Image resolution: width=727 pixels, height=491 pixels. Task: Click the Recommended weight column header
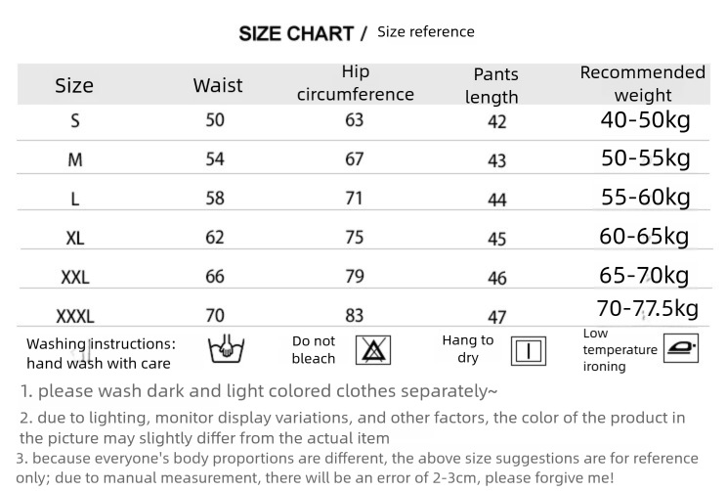pyautogui.click(x=642, y=83)
